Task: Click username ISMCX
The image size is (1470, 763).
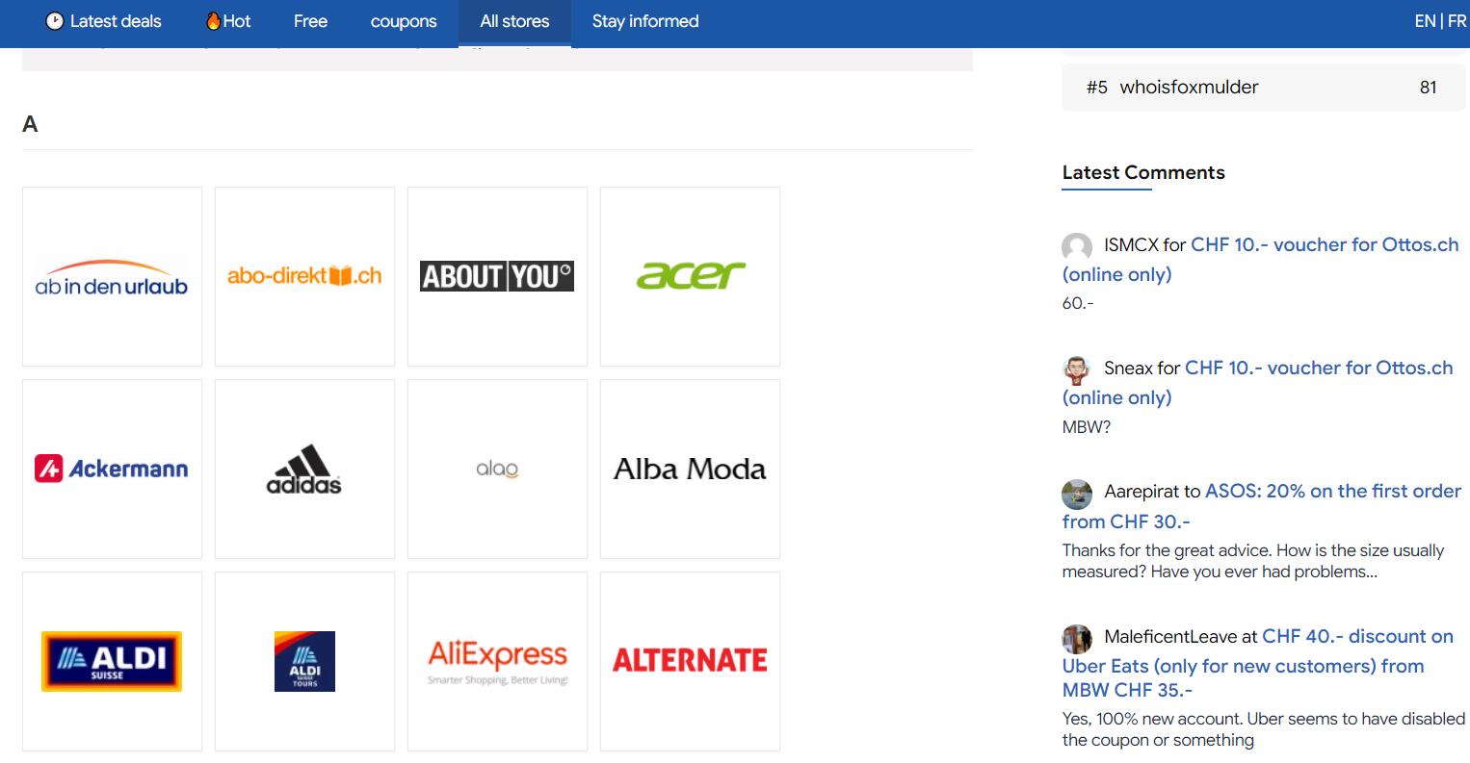Action: point(1131,244)
